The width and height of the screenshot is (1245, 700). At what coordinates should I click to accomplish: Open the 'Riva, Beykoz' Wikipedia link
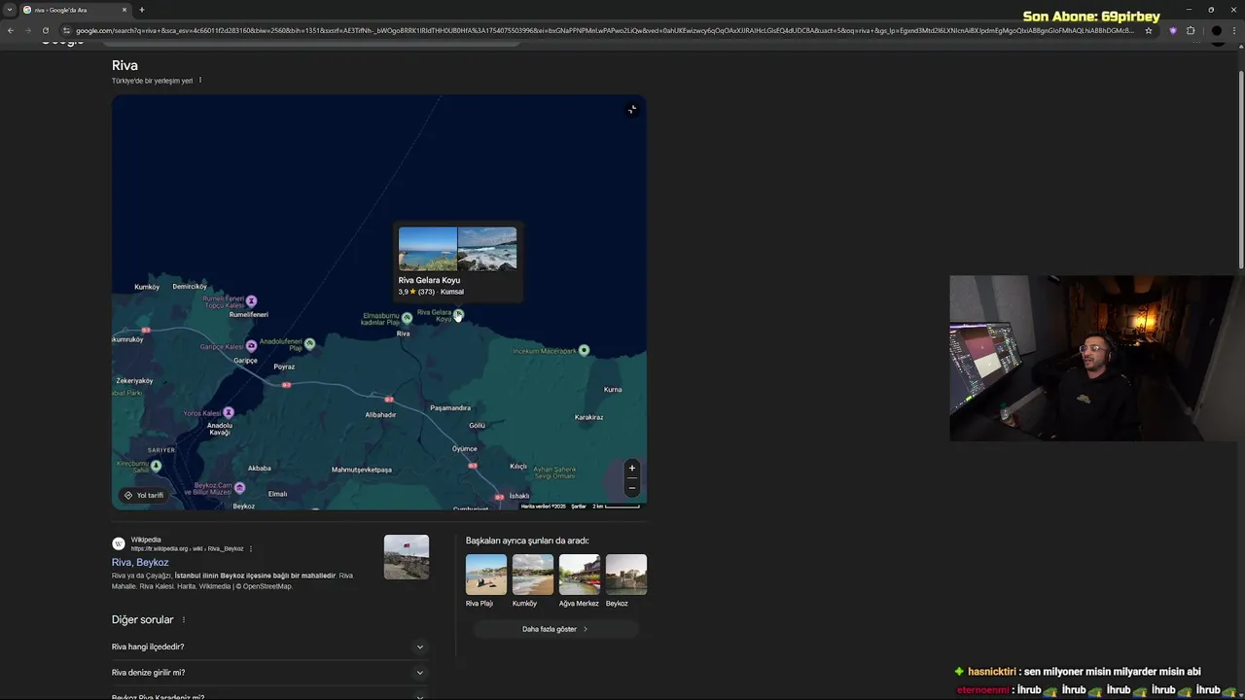tap(140, 562)
